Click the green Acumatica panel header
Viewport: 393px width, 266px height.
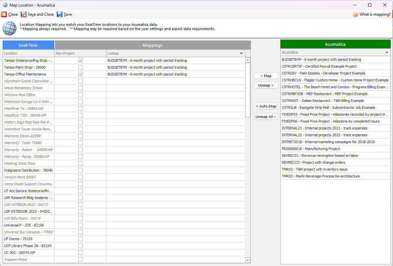point(335,44)
